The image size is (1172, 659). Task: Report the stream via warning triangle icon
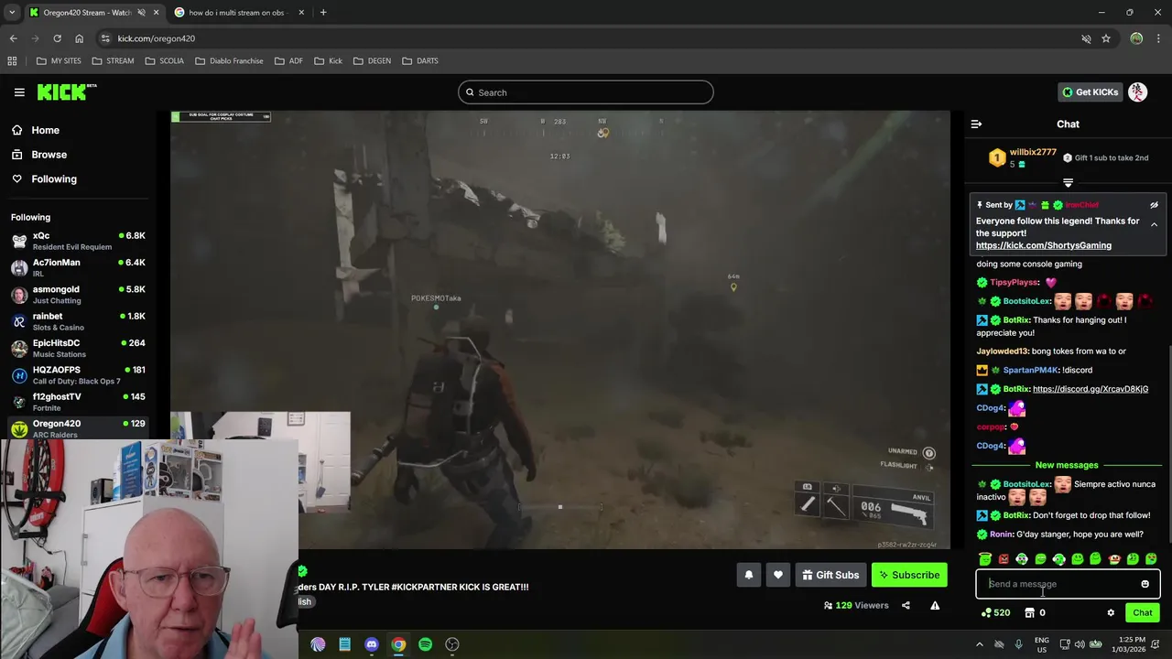point(935,605)
